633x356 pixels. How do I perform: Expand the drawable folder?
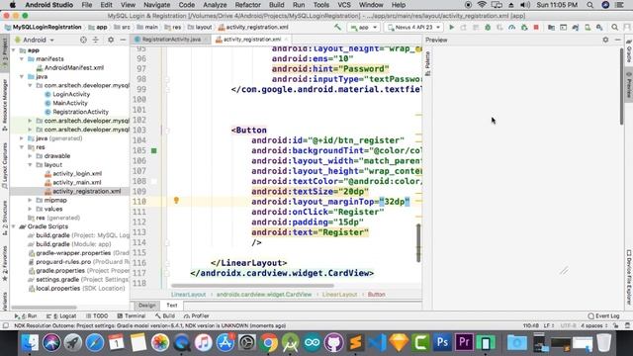pos(30,156)
